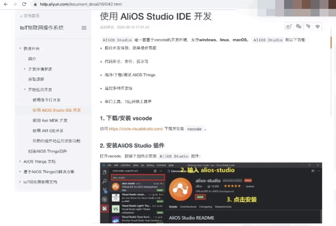Click the IoT轻应用使用文档 label

[40, 182]
